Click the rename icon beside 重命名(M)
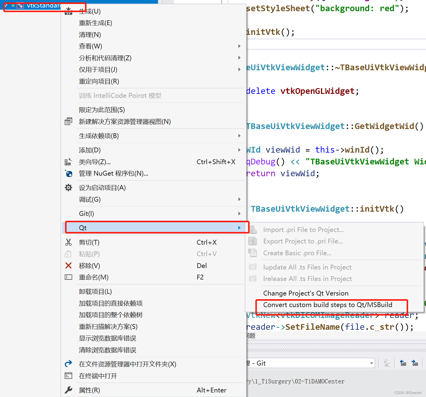426x397 pixels. pyautogui.click(x=68, y=277)
